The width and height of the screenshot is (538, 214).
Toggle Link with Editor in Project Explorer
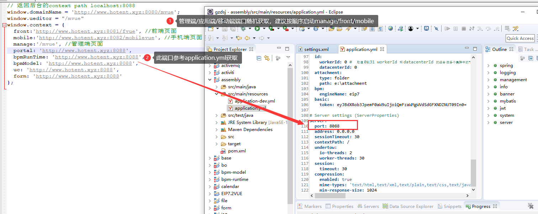(x=267, y=58)
